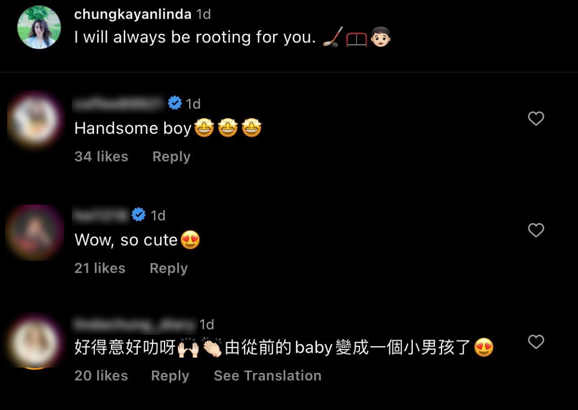Image resolution: width=578 pixels, height=410 pixels.
Task: Reply to the "Handsome boy" comment
Action: [171, 157]
